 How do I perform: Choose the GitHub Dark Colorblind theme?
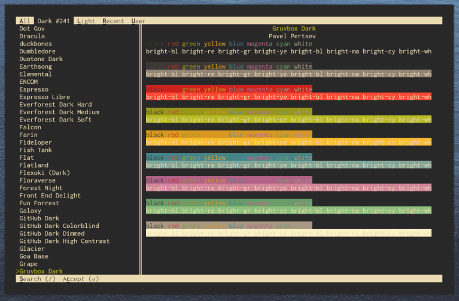[59, 226]
